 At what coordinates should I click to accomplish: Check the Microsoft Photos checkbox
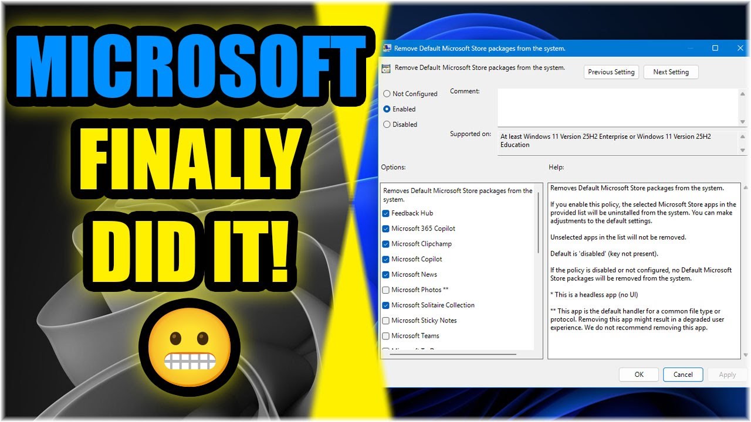385,290
